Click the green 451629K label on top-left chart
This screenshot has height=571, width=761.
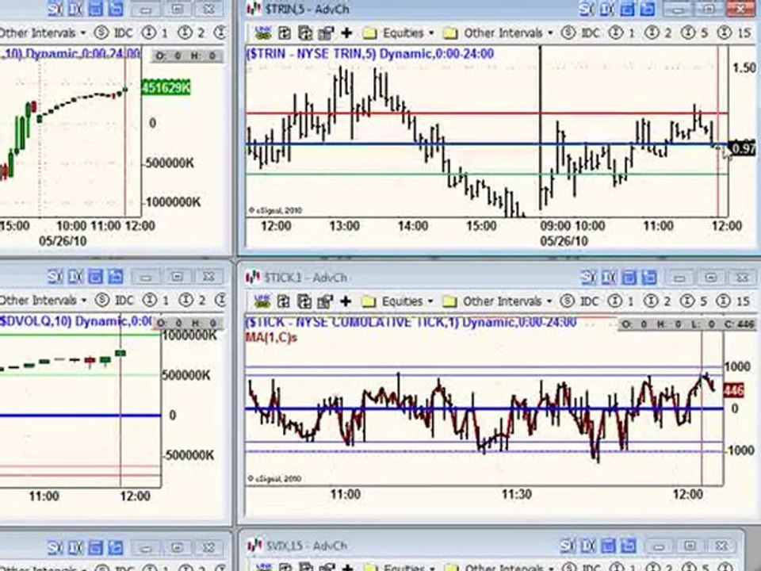(166, 88)
